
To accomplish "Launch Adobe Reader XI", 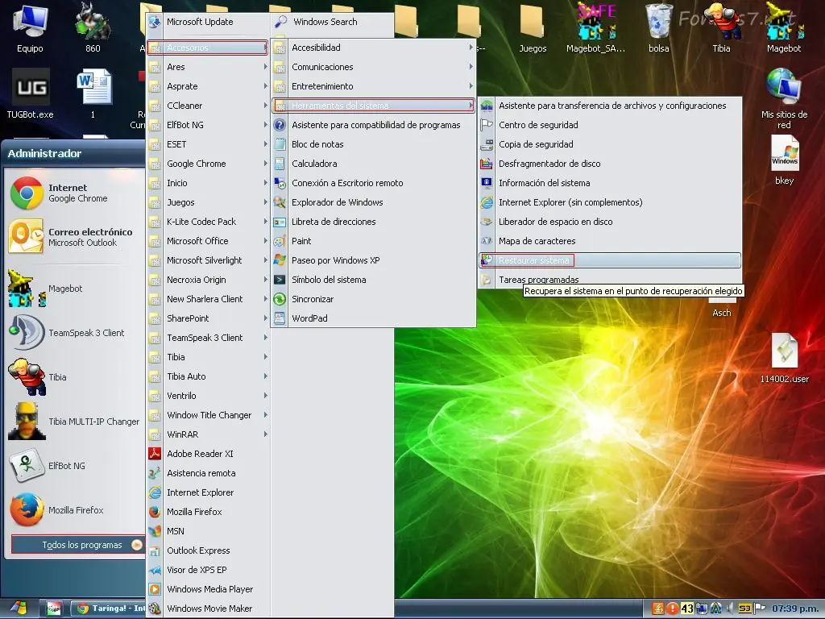I will tap(207, 454).
